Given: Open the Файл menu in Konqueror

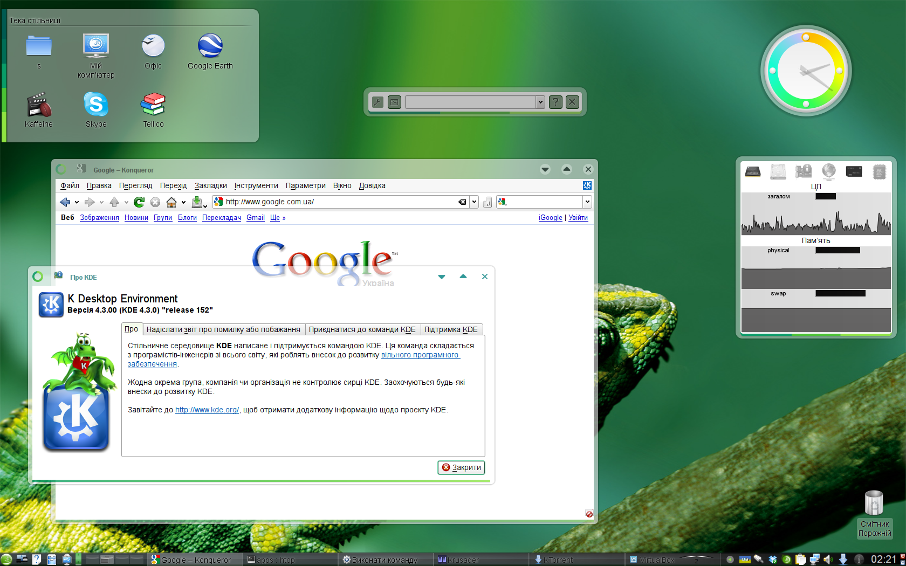Looking at the screenshot, I should pos(70,185).
